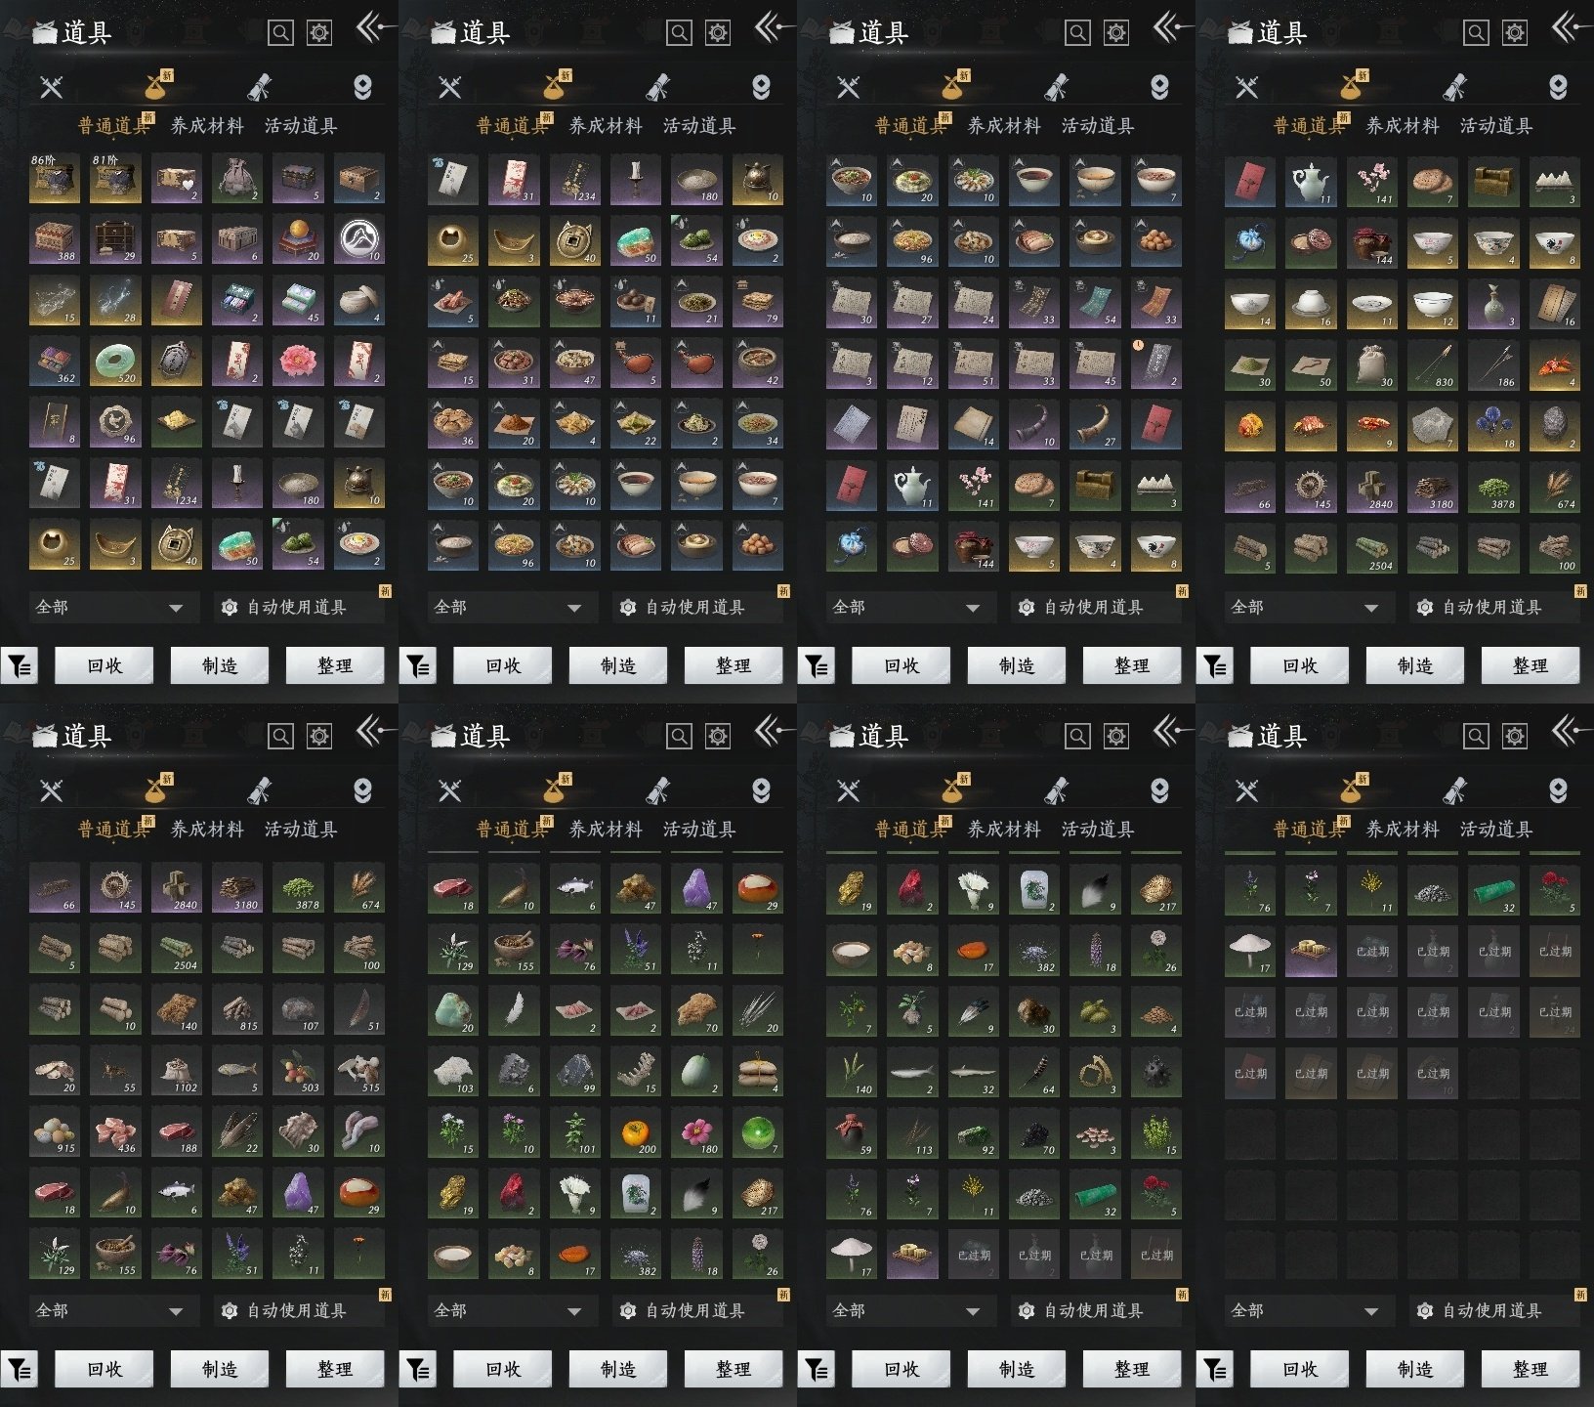Expand 全部 dropdown in the panel with empty slots
Viewport: 1594px width, 1407px height.
click(x=1306, y=1310)
